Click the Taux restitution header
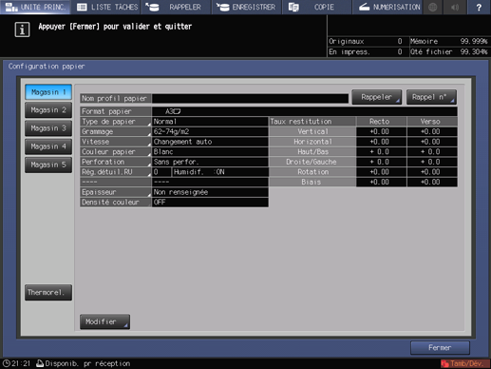Image resolution: width=491 pixels, height=369 pixels. click(312, 122)
